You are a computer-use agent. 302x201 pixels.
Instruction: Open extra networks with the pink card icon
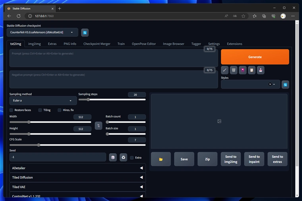(x=243, y=70)
